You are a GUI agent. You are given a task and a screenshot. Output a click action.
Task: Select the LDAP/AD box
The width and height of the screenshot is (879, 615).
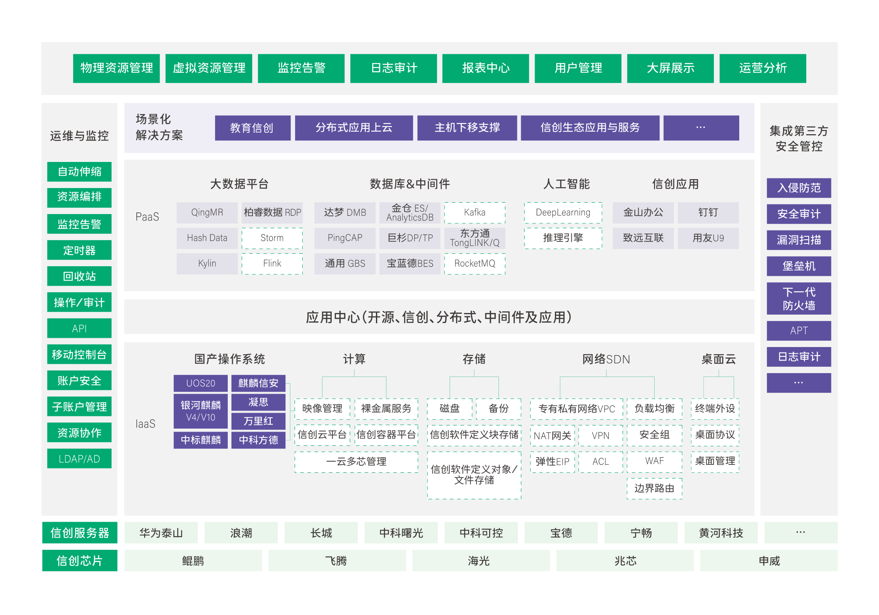[x=80, y=459]
